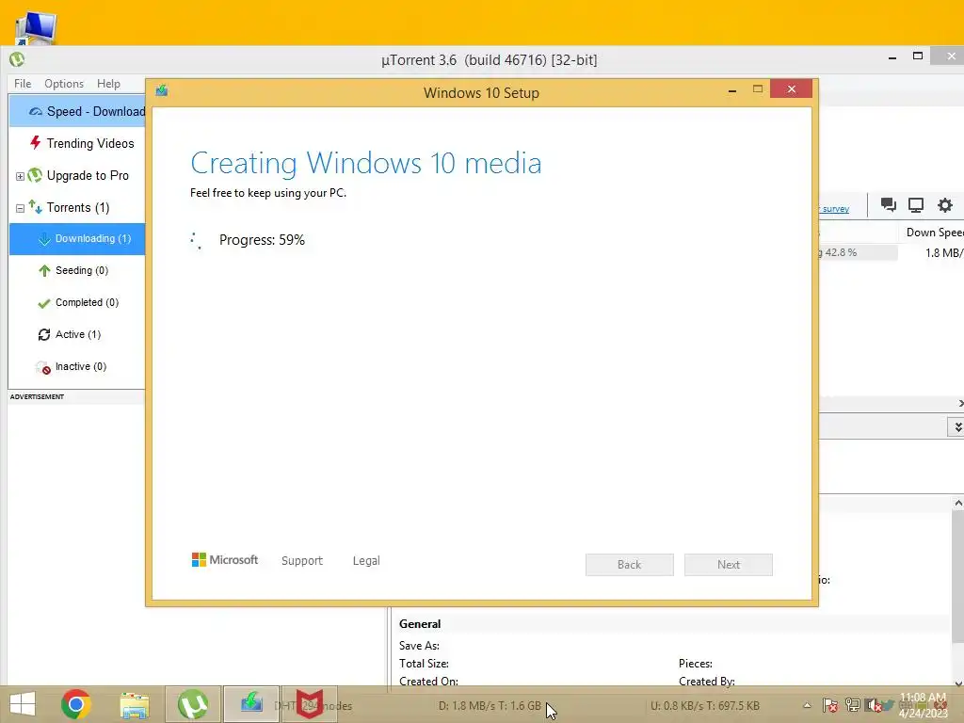Click the network tray icon
Screen dimensions: 964x723
(x=852, y=705)
